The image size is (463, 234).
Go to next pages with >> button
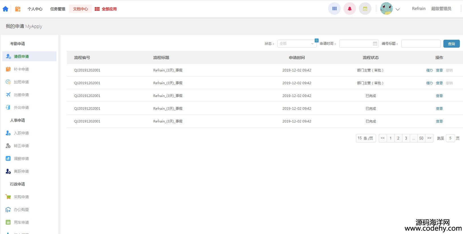(x=429, y=138)
